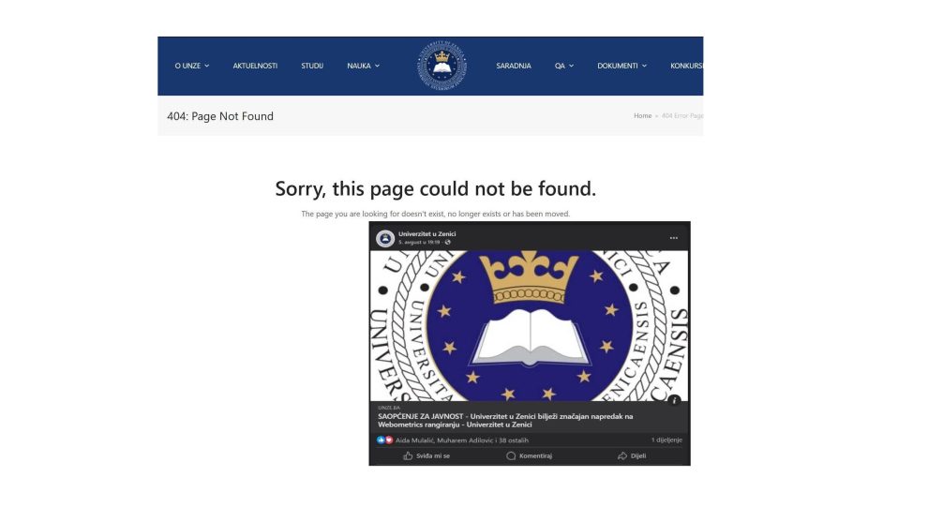Open the SARADNJA menu item
928x521 pixels.
513,66
